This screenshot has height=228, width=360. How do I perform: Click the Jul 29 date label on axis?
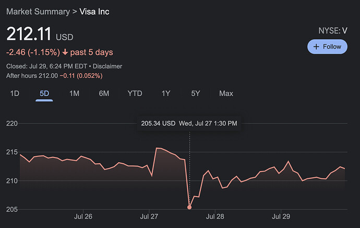click(281, 216)
